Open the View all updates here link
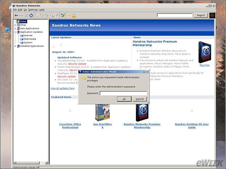 click(x=63, y=88)
